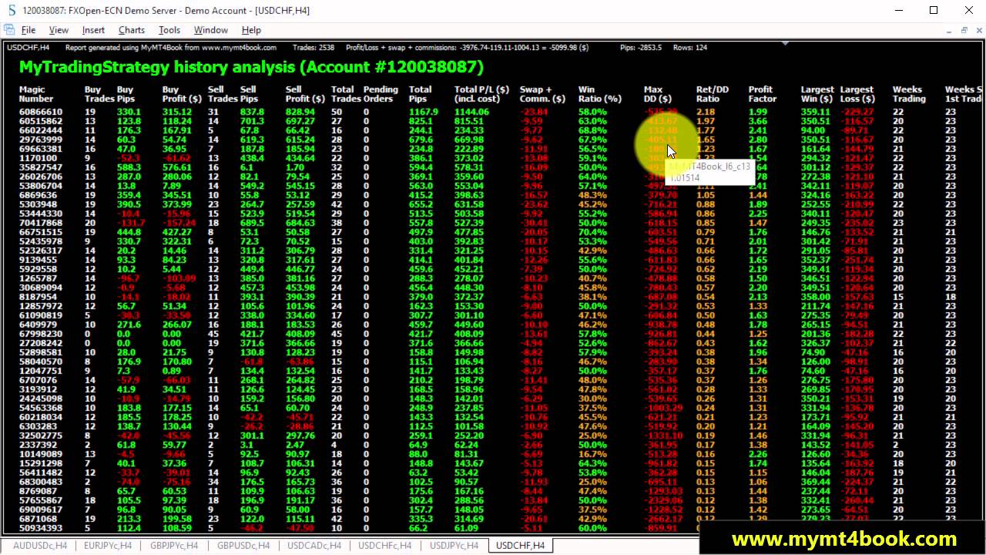Image resolution: width=986 pixels, height=555 pixels.
Task: Click the 'Sell Profit ($)' column header
Action: (x=305, y=94)
